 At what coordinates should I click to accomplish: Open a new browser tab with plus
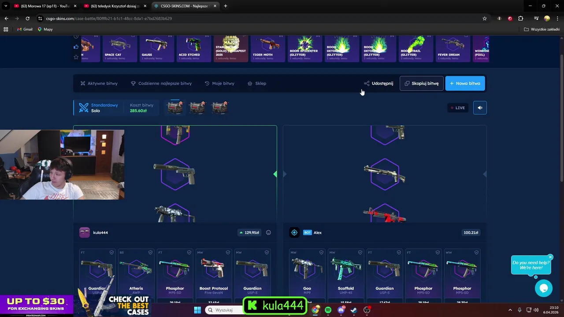(226, 6)
